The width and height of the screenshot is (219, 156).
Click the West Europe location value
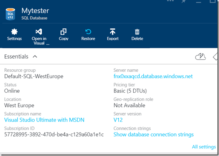tap(19, 105)
